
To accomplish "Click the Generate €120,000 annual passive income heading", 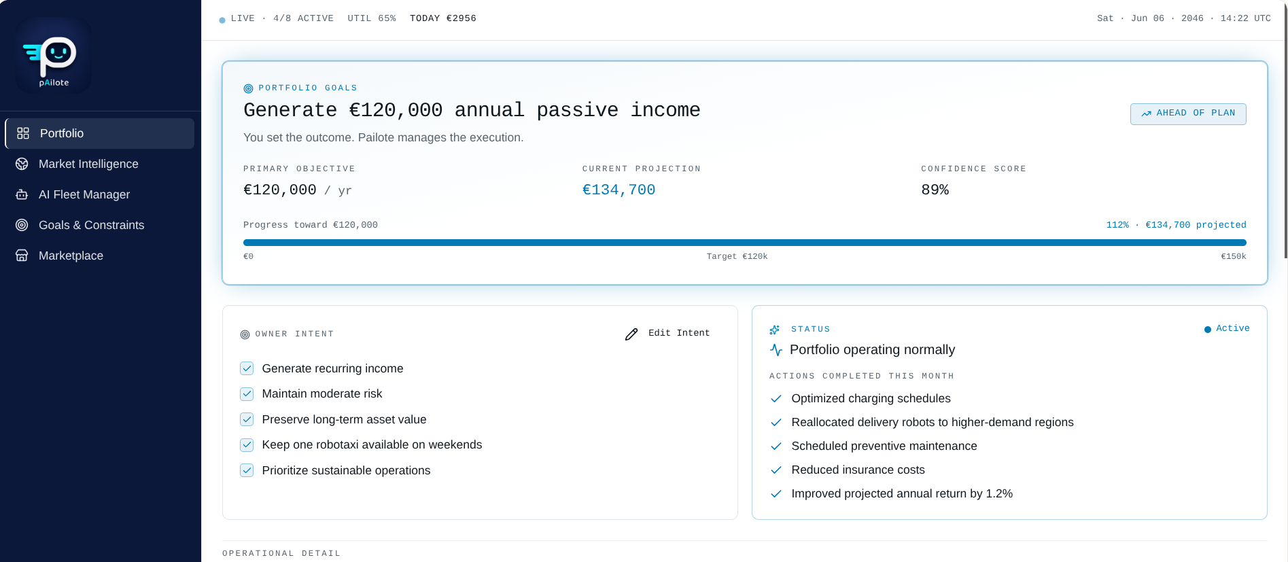I will tap(472, 110).
